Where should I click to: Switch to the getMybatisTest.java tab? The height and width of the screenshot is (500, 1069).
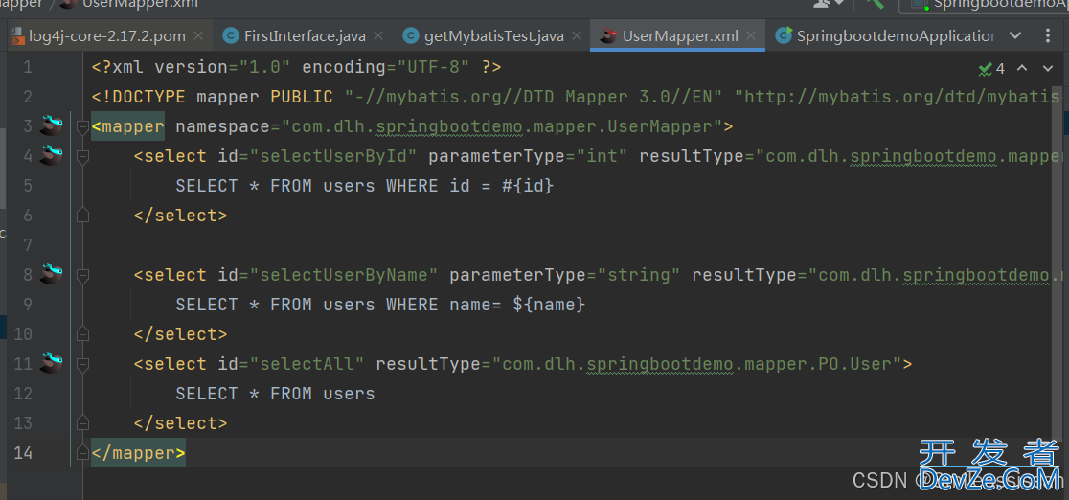coord(493,36)
